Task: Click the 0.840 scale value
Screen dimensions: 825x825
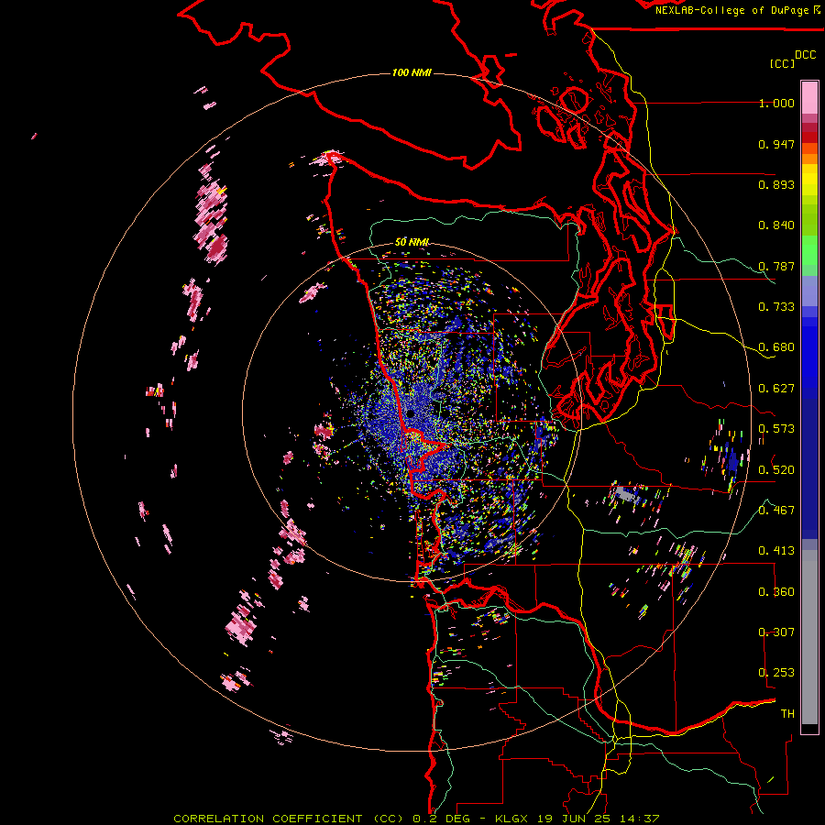Action: [776, 225]
